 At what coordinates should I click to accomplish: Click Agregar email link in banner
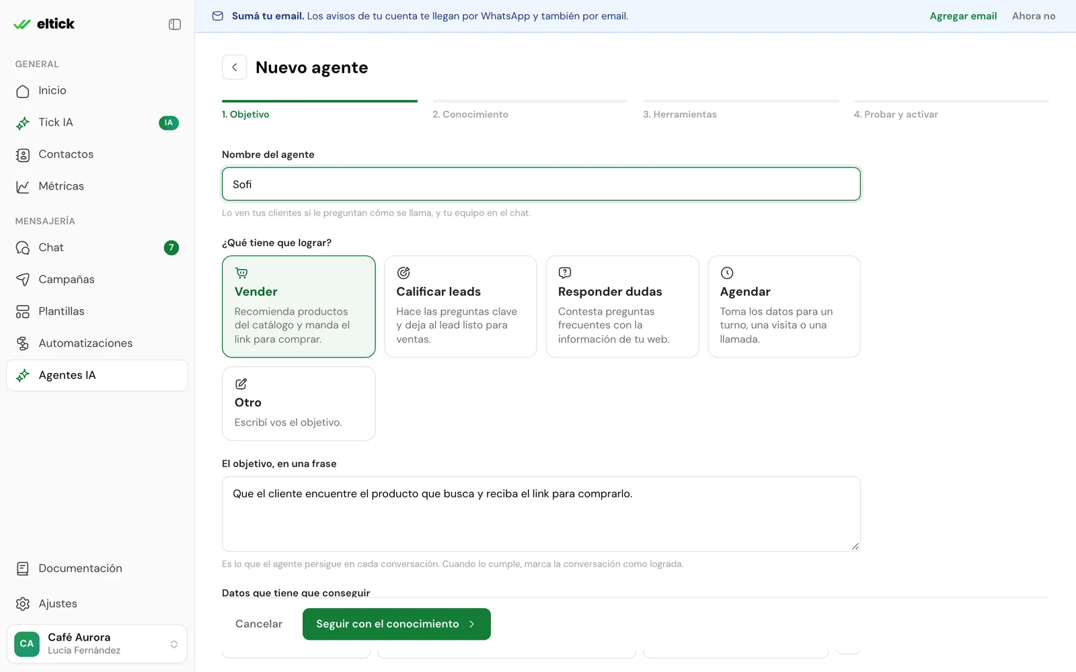pos(963,16)
